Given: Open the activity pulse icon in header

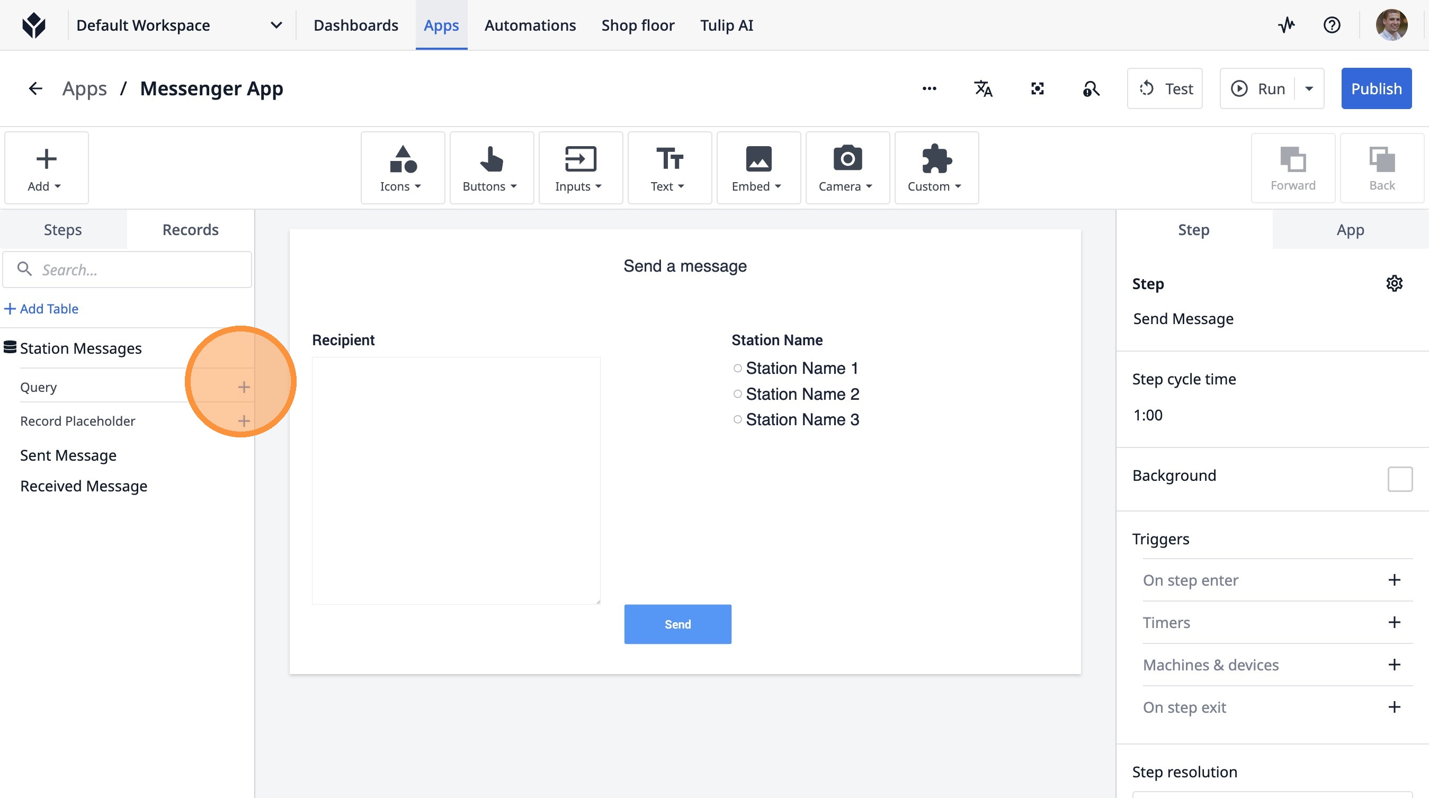Looking at the screenshot, I should point(1287,25).
